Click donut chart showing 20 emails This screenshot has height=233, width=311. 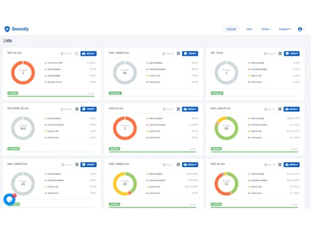pos(125,184)
